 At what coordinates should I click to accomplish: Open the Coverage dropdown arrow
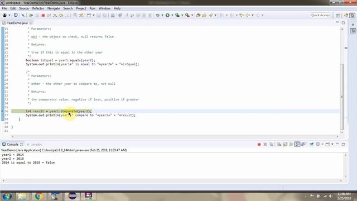click(x=182, y=15)
